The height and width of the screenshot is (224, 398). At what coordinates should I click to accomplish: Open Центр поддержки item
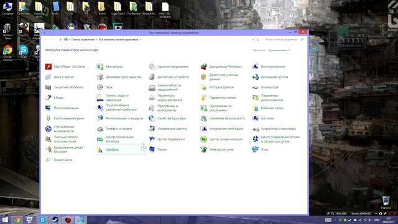(167, 139)
